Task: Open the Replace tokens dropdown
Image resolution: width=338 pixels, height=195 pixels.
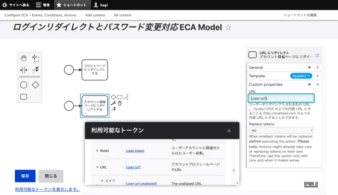Action: coord(281,130)
